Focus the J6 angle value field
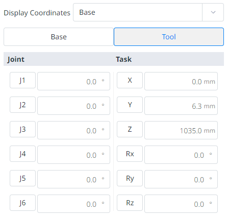The width and height of the screenshot is (228, 217). click(x=73, y=204)
